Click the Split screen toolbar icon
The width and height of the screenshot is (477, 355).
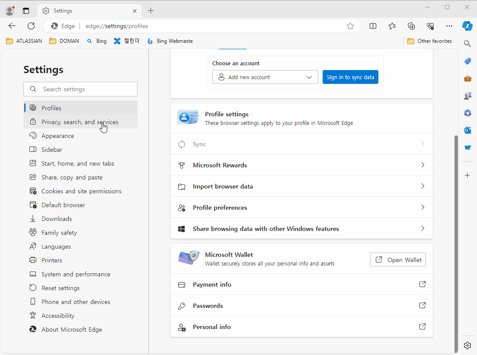(x=373, y=26)
